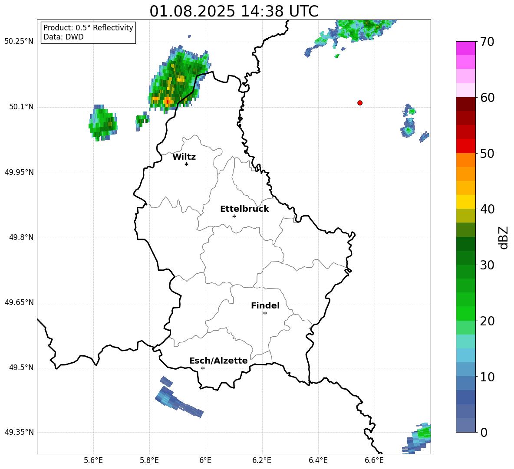
Task: Click the 49.35°N latitude label
Action: click(19, 432)
